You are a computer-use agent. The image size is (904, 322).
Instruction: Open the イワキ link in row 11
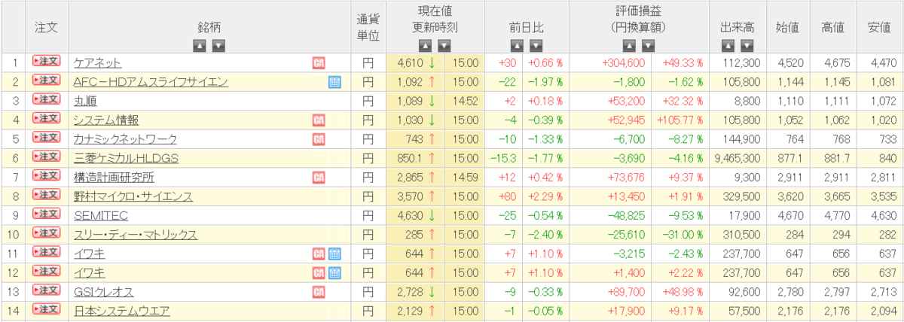point(89,254)
